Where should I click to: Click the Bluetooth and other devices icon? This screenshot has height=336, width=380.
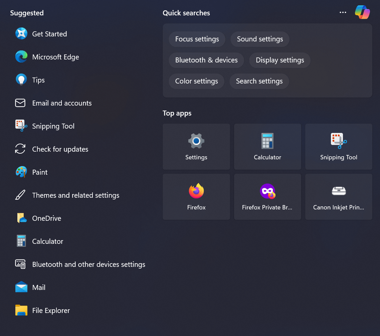[x=20, y=264]
